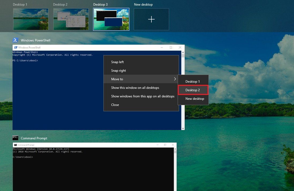
Task: Click the Command Prompt app icon above the preview
Action: click(x=15, y=138)
